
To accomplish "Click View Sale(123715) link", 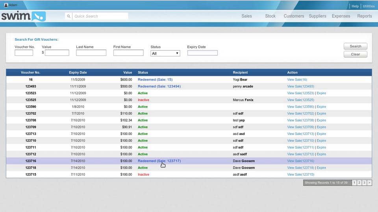I will 300,174.
